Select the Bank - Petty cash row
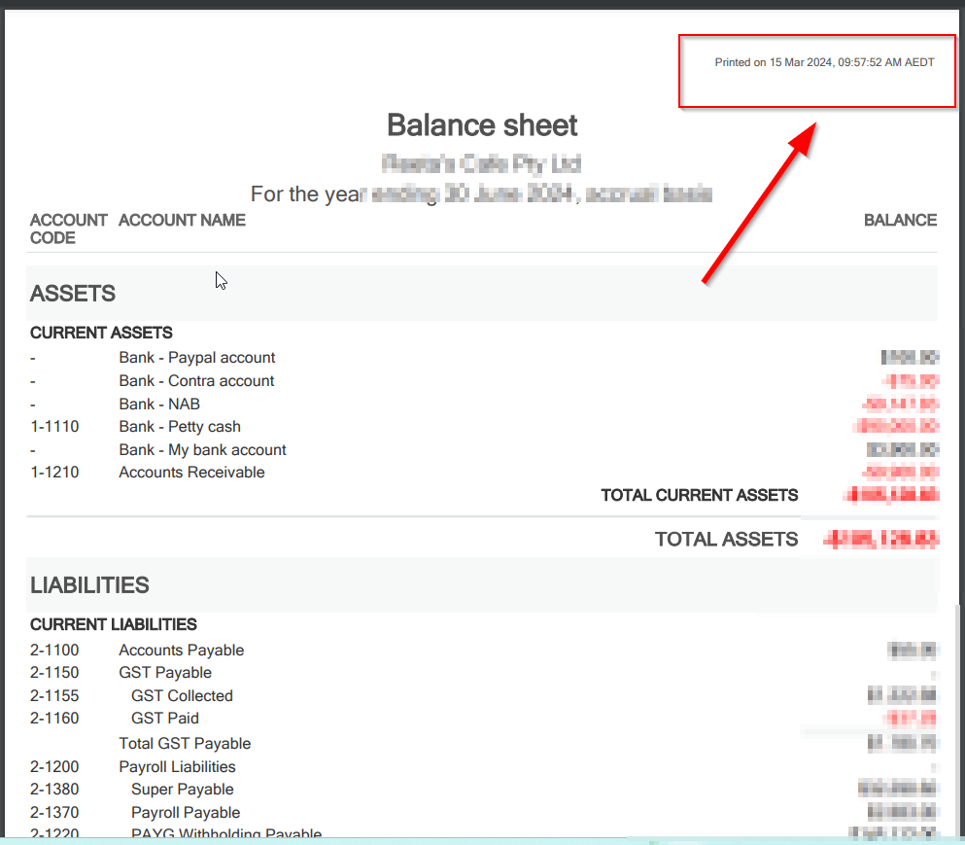 (x=483, y=426)
